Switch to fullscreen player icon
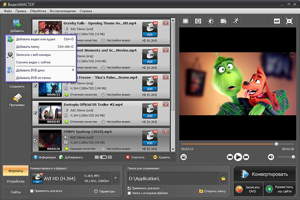The width and height of the screenshot is (300, 200). 289,21
